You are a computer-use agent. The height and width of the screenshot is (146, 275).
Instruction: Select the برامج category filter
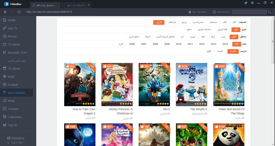184,22
